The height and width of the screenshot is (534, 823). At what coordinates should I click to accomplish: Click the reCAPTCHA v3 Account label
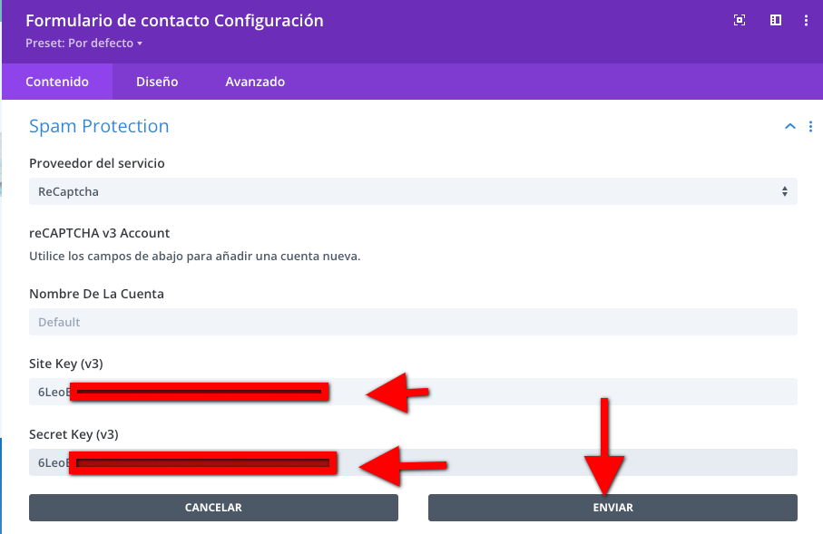point(99,233)
